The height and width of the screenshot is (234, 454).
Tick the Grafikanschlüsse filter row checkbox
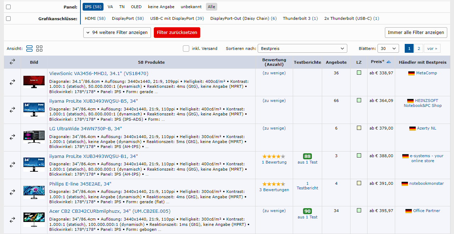pyautogui.click(x=9, y=18)
